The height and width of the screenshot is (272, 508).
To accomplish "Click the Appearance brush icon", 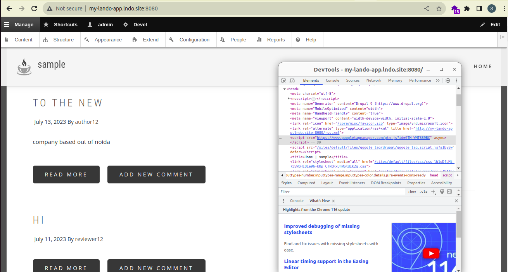I will (x=87, y=39).
